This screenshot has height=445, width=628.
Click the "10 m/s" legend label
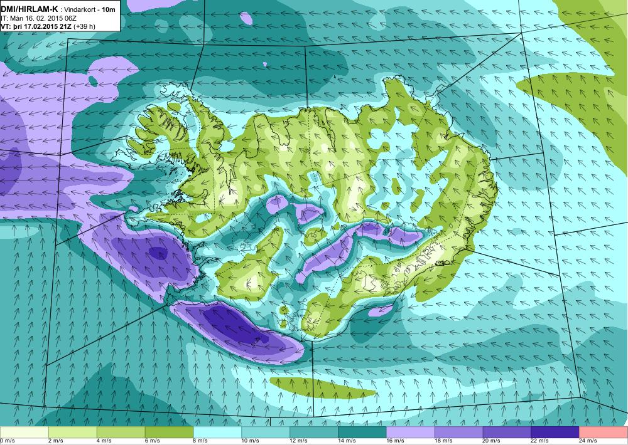pos(251,441)
